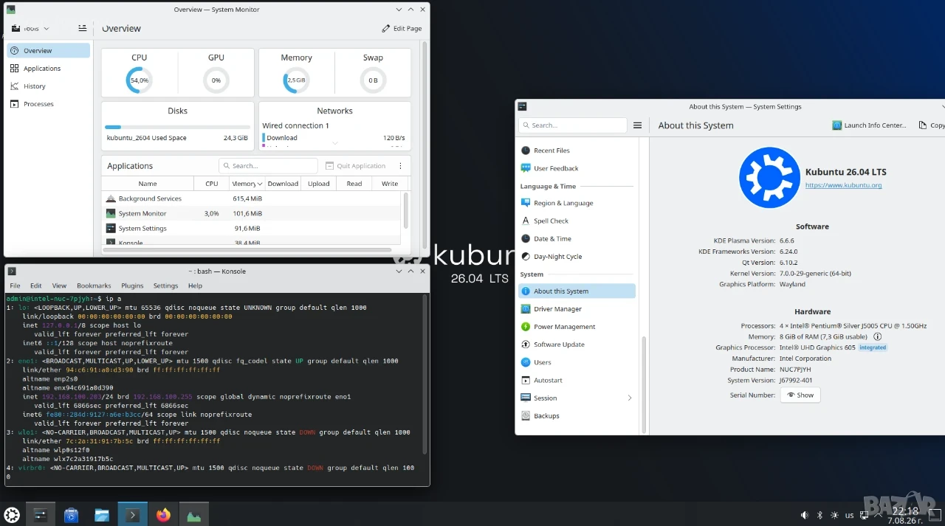Launch Firefox from the taskbar
The image size is (945, 526).
[163, 515]
